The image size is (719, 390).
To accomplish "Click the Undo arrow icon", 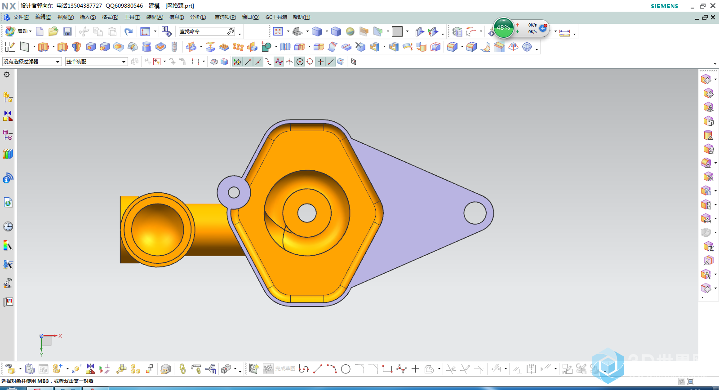I will pyautogui.click(x=129, y=31).
